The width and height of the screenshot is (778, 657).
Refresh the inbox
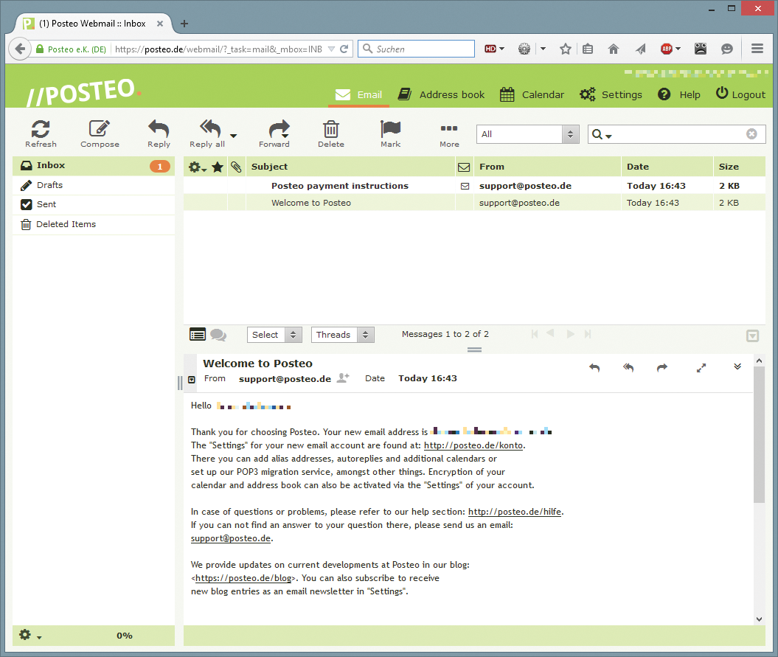point(41,133)
